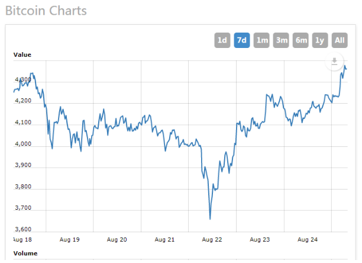Click the Aug 20 date label
Screen dimensions: 362x263
coord(117,240)
